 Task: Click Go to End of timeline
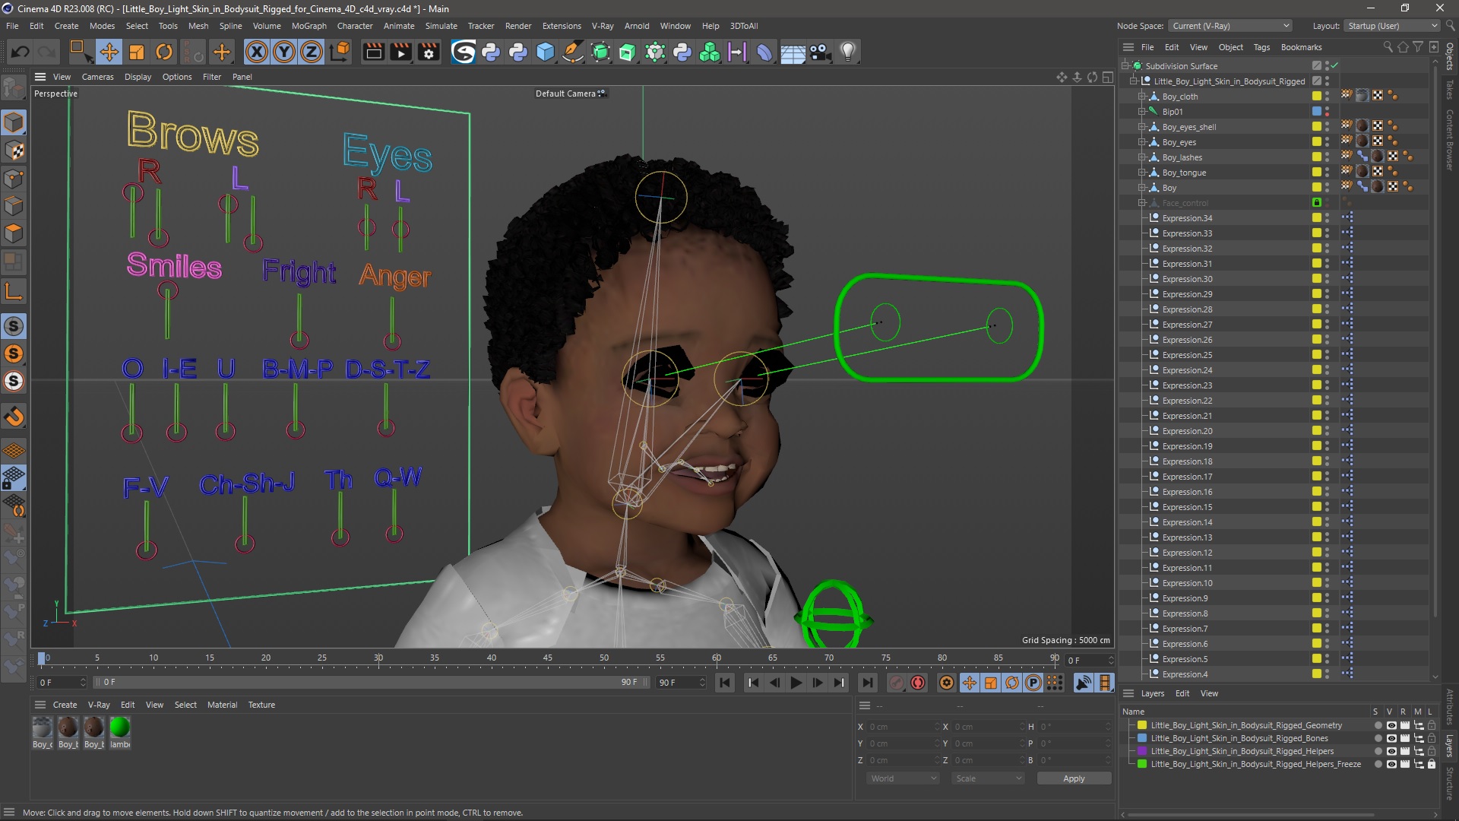pyautogui.click(x=867, y=683)
